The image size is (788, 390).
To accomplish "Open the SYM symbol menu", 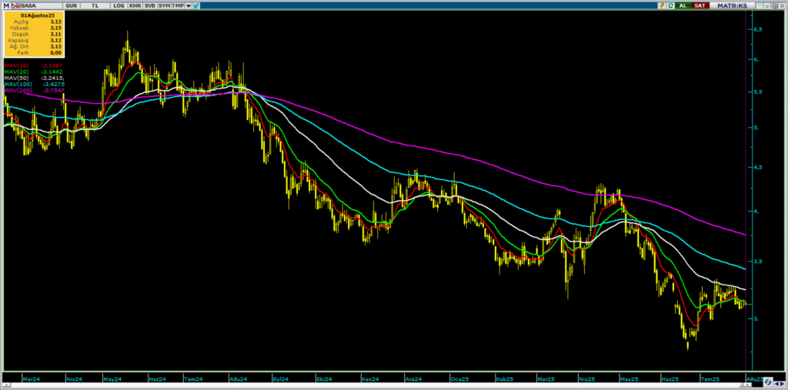I will [x=164, y=5].
